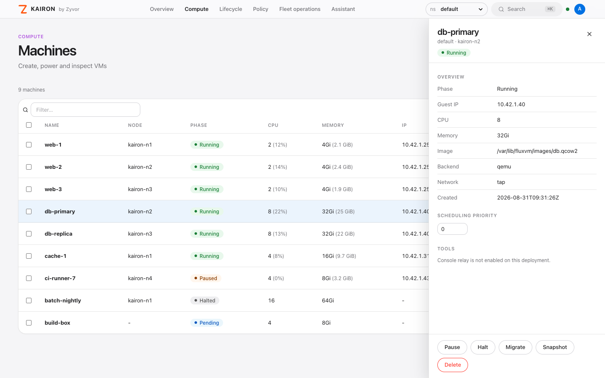The image size is (605, 378).
Task: Open the cache-1 machine row
Action: coord(224,256)
